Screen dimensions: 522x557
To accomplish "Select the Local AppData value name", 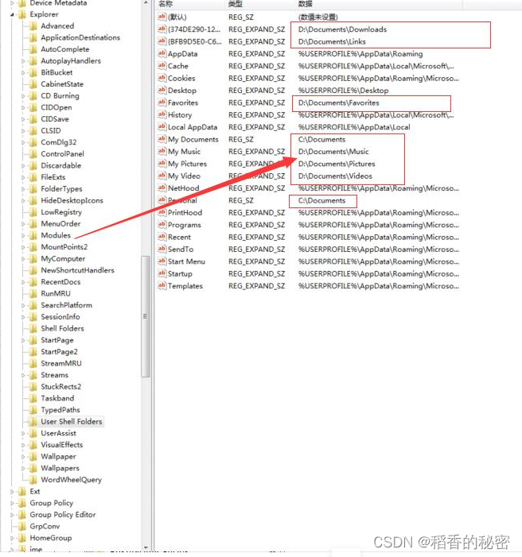I will (193, 127).
